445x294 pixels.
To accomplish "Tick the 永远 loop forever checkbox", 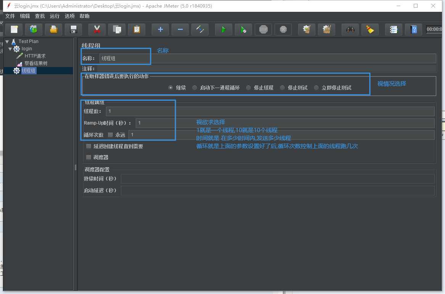I will pyautogui.click(x=111, y=135).
